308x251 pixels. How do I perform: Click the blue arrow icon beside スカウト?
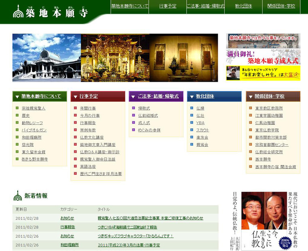click(192, 130)
